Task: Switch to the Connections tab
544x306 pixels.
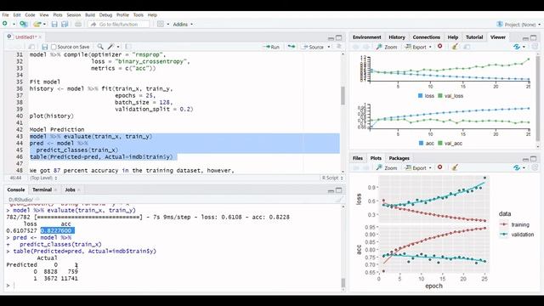Action: pyautogui.click(x=427, y=37)
